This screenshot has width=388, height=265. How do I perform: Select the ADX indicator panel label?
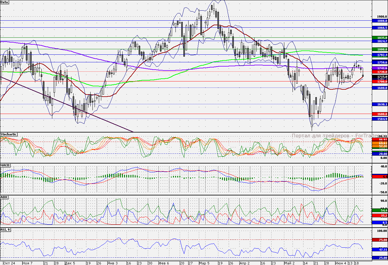tap(4, 197)
